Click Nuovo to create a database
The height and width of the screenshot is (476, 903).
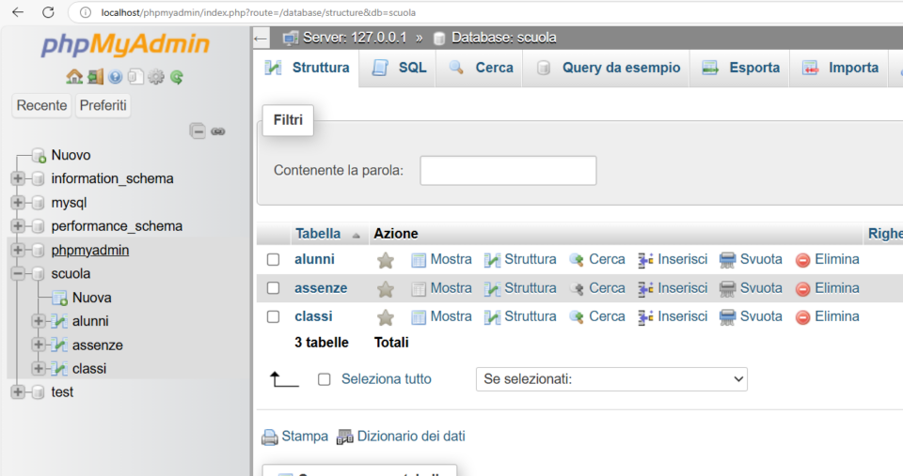[71, 155]
